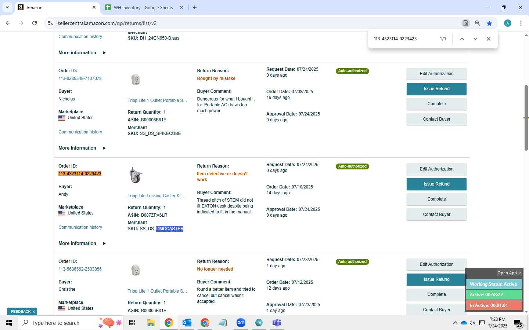
Task: Close the Amazon tab
Action: pos(94,7)
